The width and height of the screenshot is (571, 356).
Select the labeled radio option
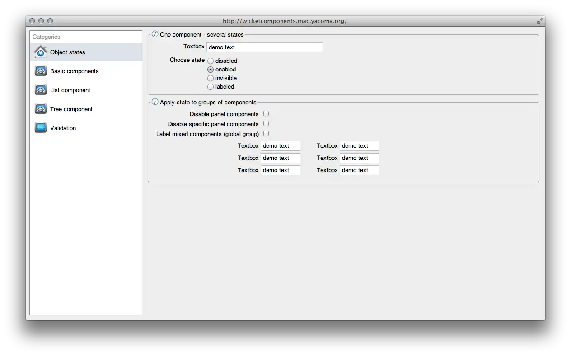211,86
